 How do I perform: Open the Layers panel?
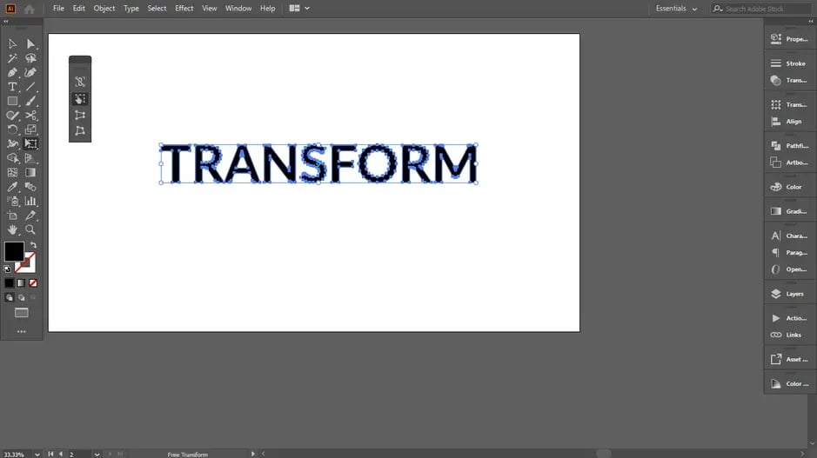pyautogui.click(x=790, y=294)
